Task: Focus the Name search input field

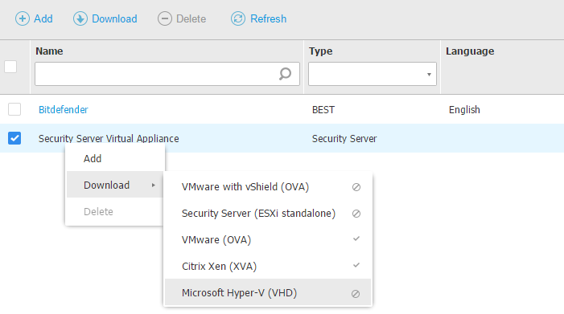Action: (x=167, y=74)
